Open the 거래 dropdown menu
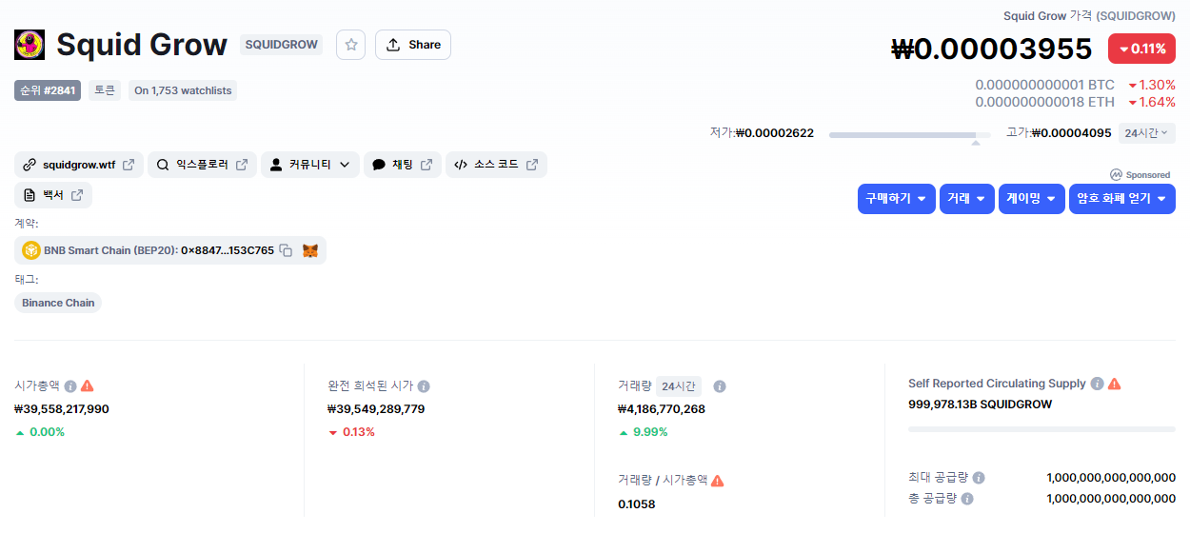The width and height of the screenshot is (1190, 533). pos(966,199)
